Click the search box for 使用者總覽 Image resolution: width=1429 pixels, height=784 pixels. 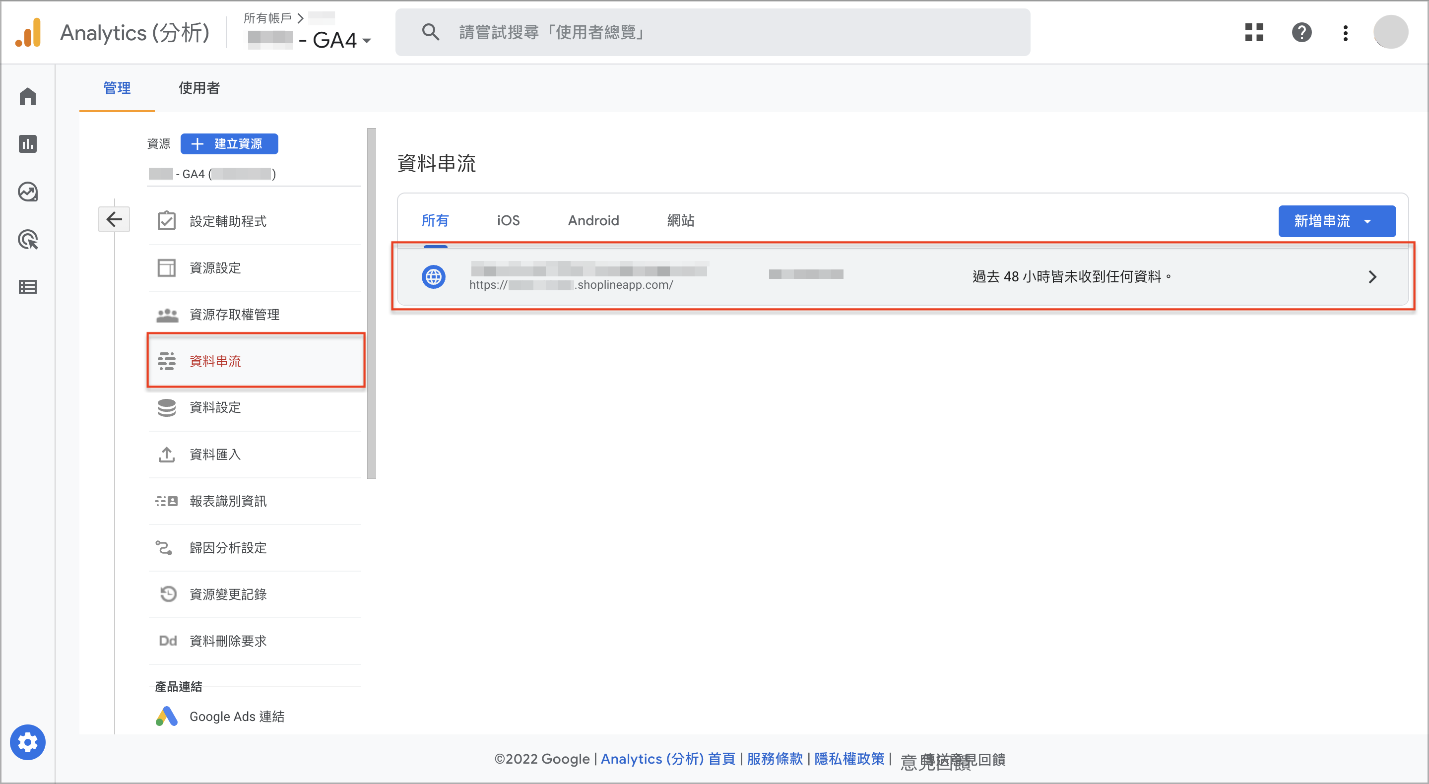[x=713, y=32]
